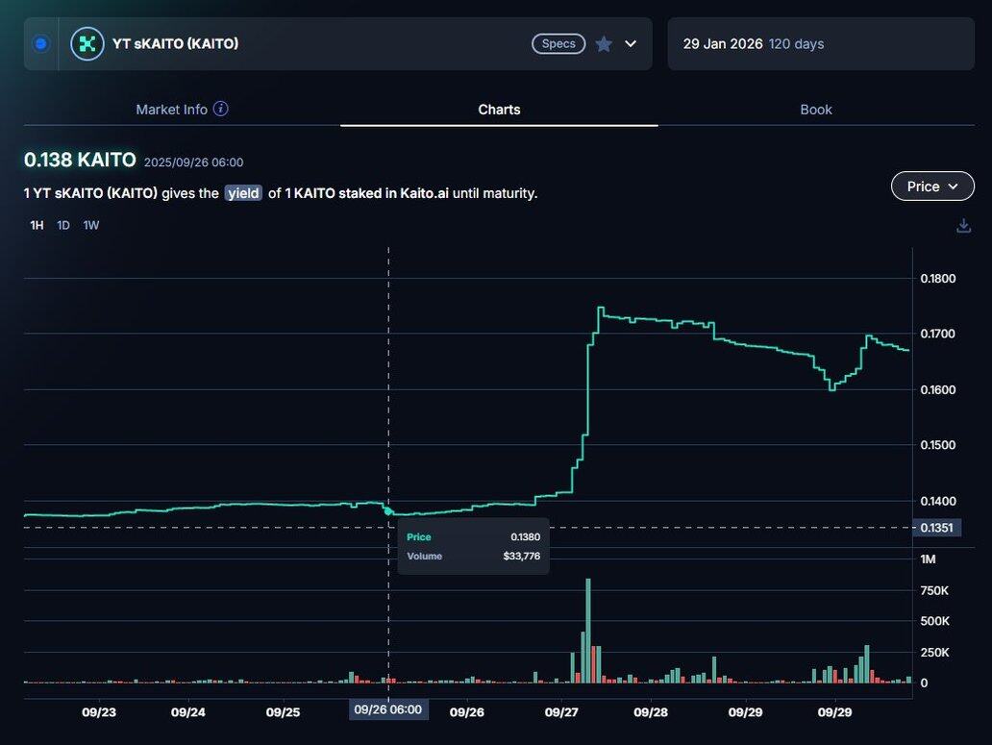
Task: Click the 0.138 KAITO price value
Action: [80, 160]
